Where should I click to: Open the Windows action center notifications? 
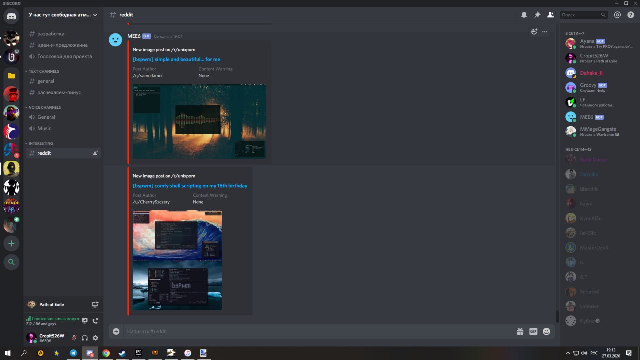629,353
